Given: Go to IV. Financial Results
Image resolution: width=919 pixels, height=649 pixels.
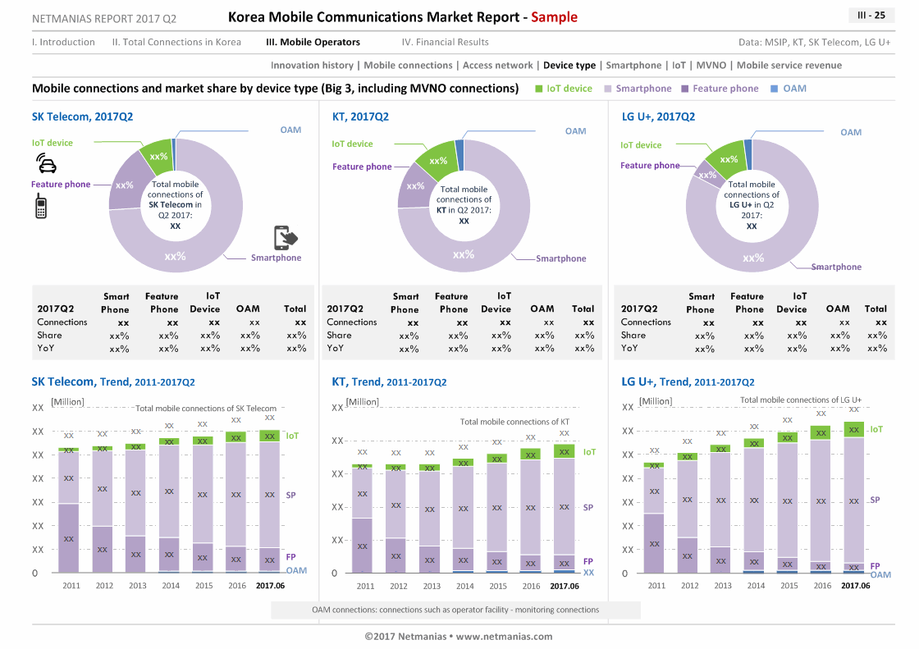Looking at the screenshot, I should coord(445,42).
